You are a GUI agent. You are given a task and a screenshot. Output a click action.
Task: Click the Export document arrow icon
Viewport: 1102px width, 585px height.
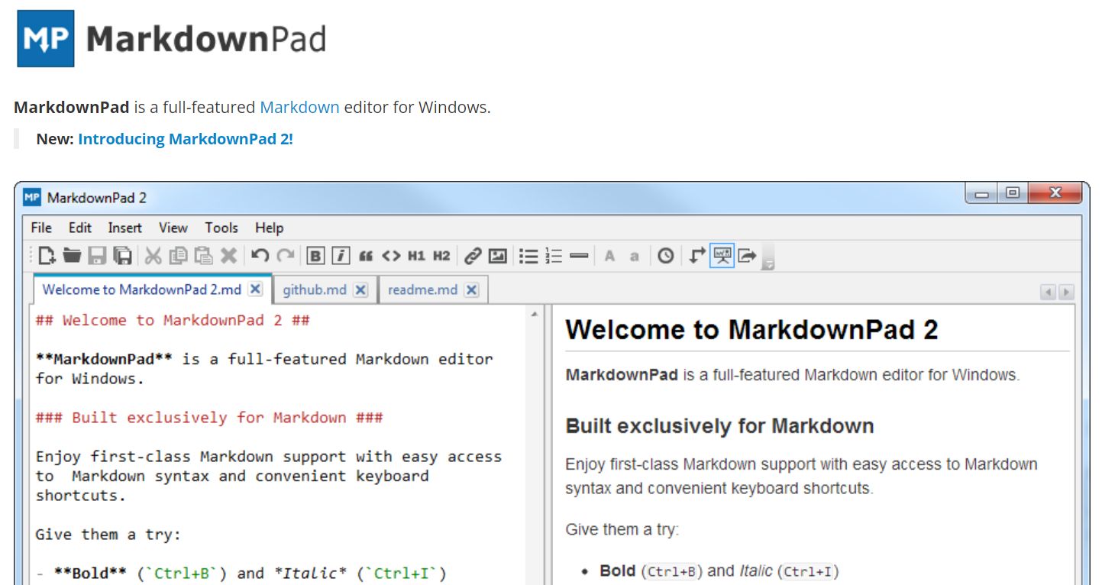747,256
